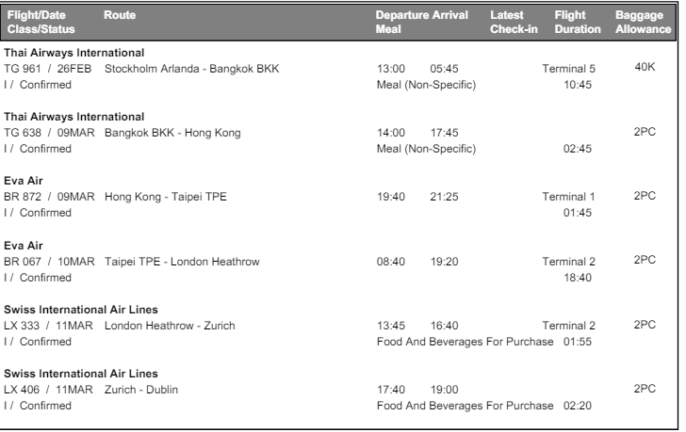Click the Route column header

point(119,17)
